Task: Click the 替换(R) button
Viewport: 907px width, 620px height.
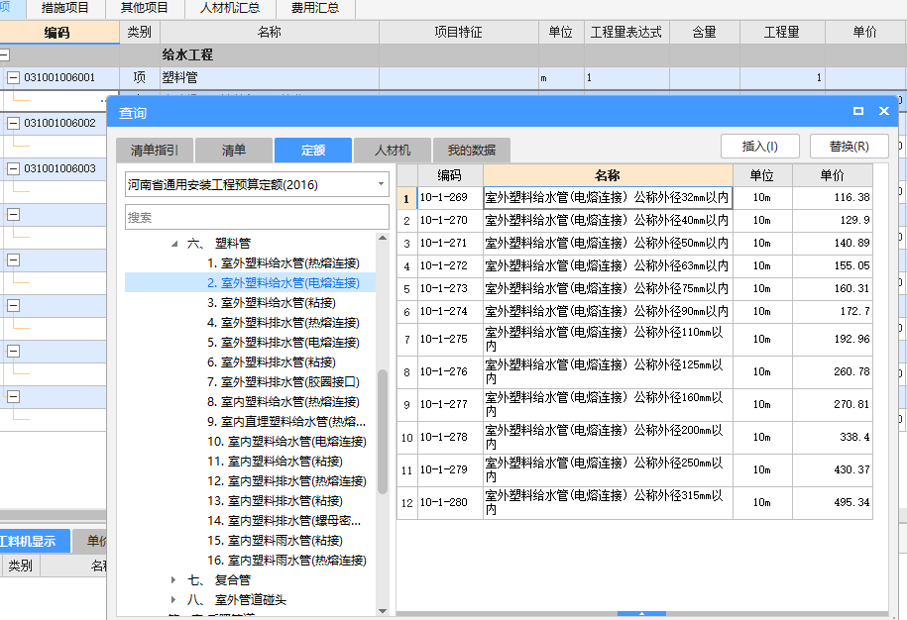Action: pyautogui.click(x=850, y=147)
